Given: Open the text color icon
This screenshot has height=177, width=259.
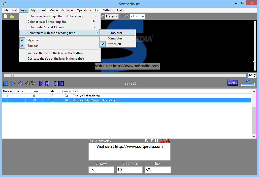Looking at the screenshot, I should click(x=163, y=141).
